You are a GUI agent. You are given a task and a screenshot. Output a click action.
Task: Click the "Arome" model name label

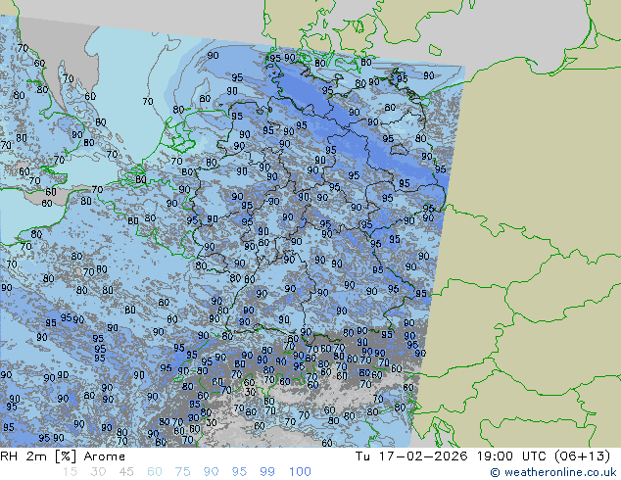click(x=105, y=456)
